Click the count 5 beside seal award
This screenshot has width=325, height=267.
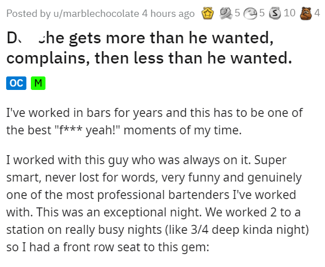(x=262, y=13)
